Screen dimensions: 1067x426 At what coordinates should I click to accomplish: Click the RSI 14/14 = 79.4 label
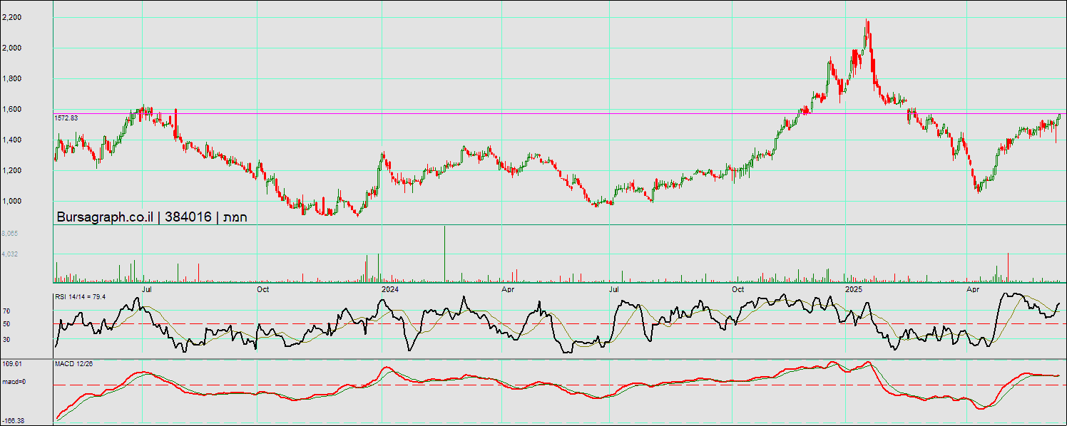pos(80,296)
